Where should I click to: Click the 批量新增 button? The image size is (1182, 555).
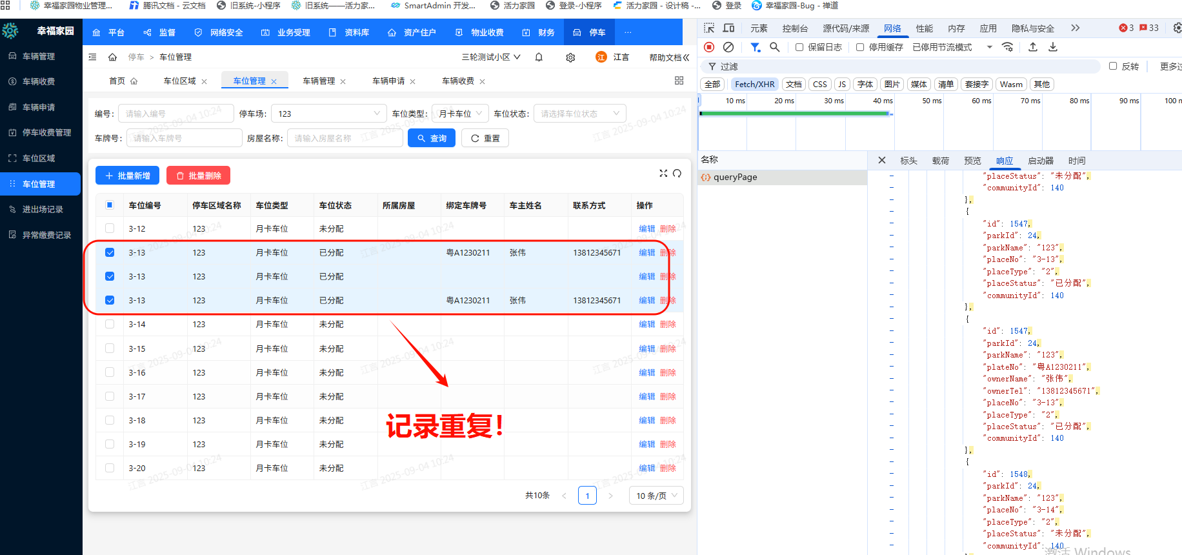[127, 176]
